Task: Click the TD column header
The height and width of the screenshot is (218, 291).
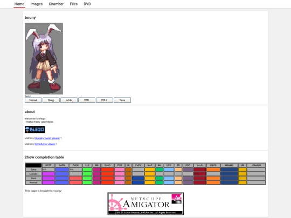Action: coord(178,165)
